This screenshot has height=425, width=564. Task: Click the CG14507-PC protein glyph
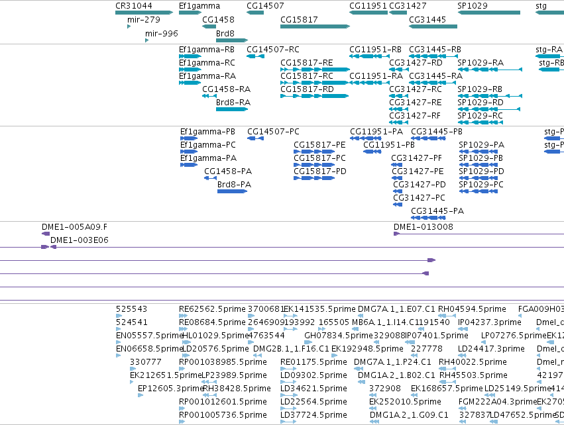(255, 138)
